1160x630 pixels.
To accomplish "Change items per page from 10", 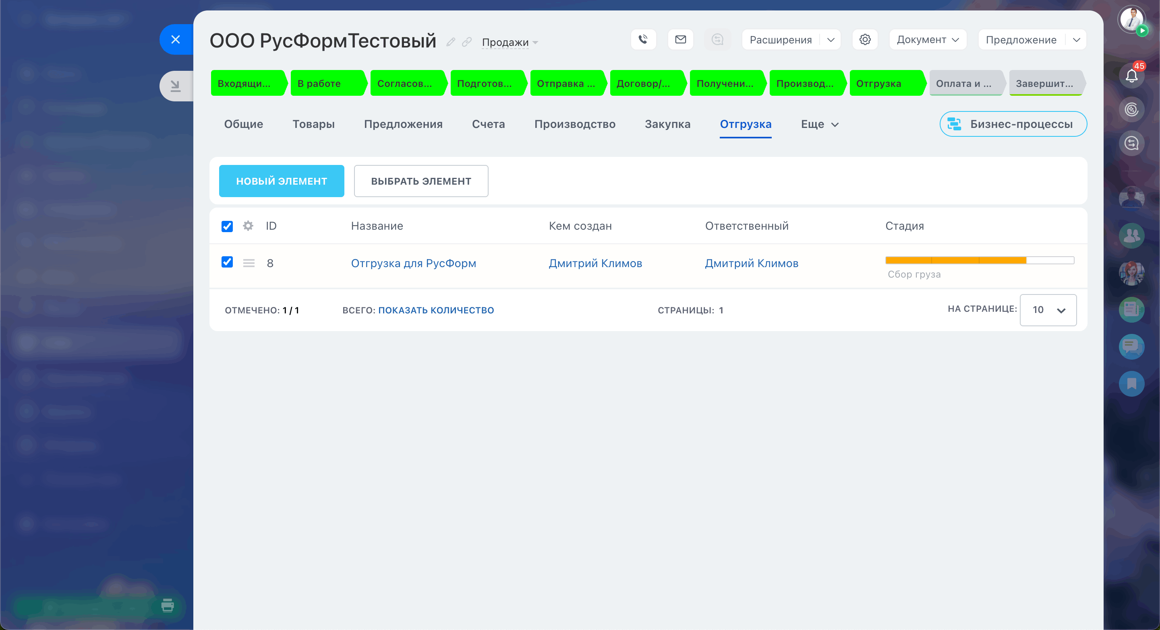I will (1048, 310).
